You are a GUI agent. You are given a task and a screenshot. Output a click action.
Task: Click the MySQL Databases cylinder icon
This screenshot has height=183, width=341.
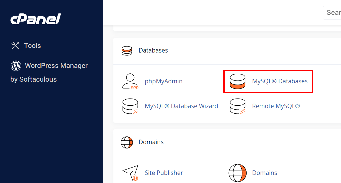tap(237, 81)
